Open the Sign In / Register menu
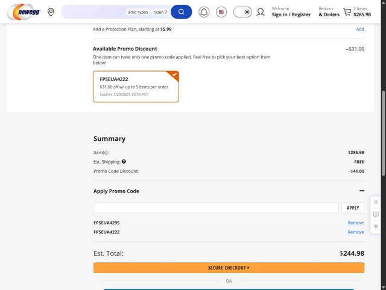The height and width of the screenshot is (290, 386). click(291, 12)
